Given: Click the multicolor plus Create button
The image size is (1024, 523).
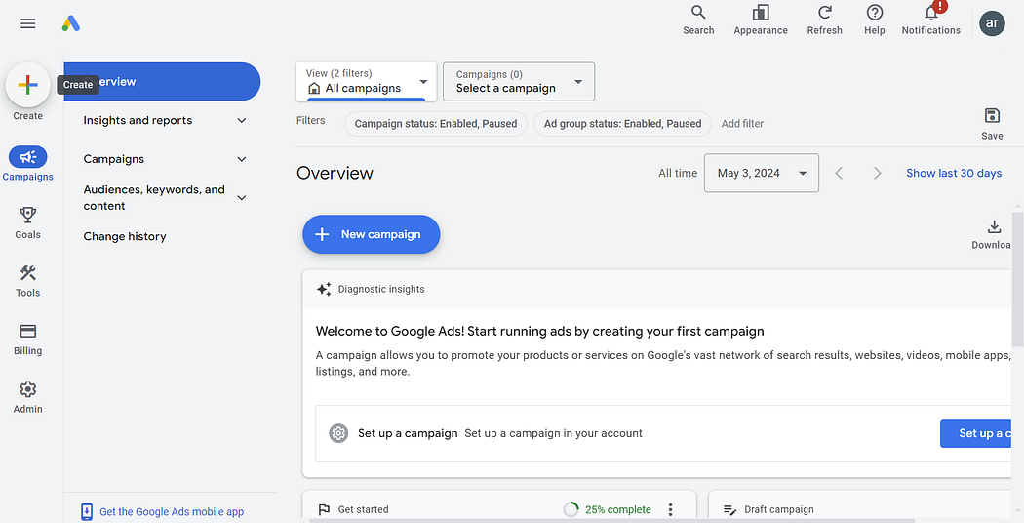Looking at the screenshot, I should pos(28,85).
